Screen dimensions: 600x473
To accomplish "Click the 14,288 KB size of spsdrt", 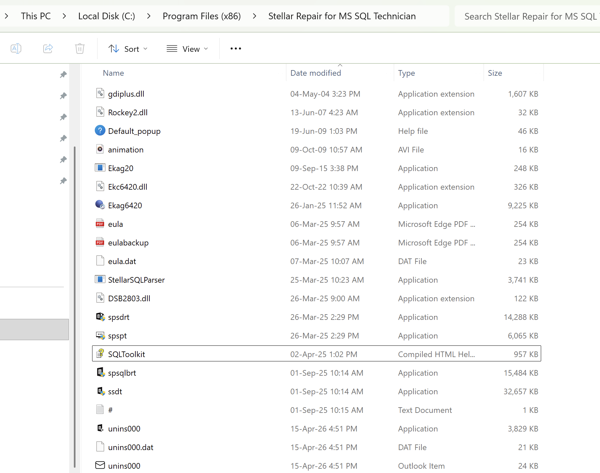I will [521, 317].
